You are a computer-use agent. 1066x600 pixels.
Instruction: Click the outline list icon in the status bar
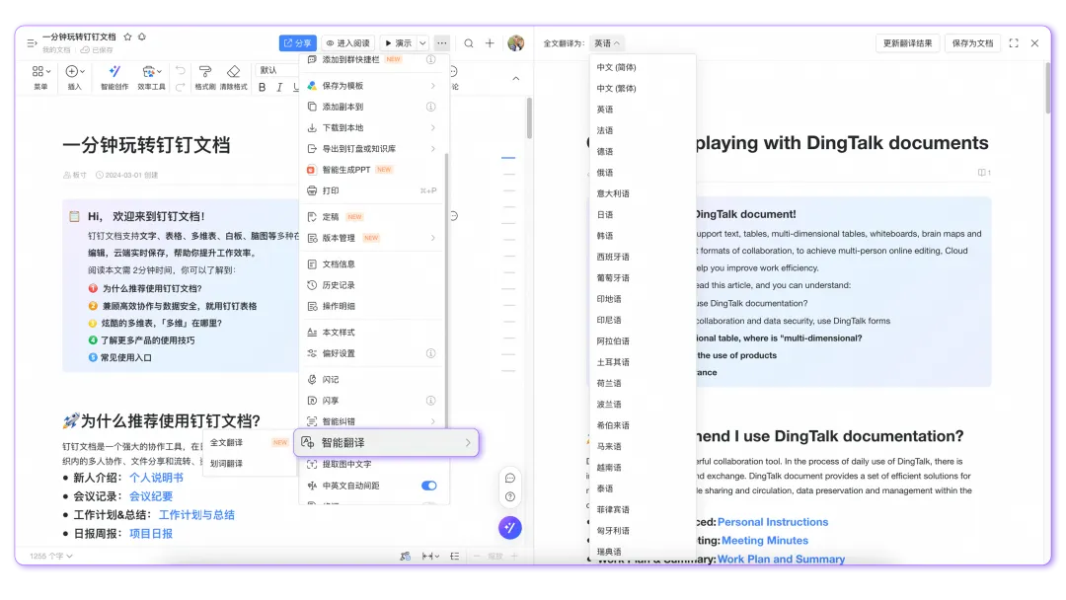click(x=455, y=556)
